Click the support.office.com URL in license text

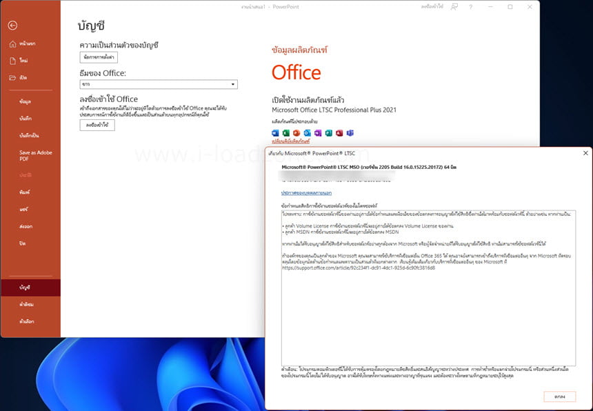[x=359, y=268]
